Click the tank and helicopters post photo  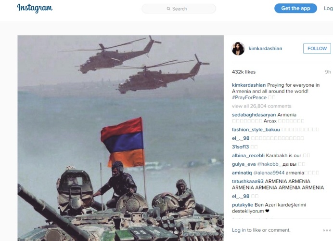click(120, 138)
